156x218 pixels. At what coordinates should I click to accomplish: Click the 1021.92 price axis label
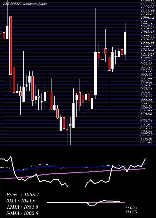[148, 50]
